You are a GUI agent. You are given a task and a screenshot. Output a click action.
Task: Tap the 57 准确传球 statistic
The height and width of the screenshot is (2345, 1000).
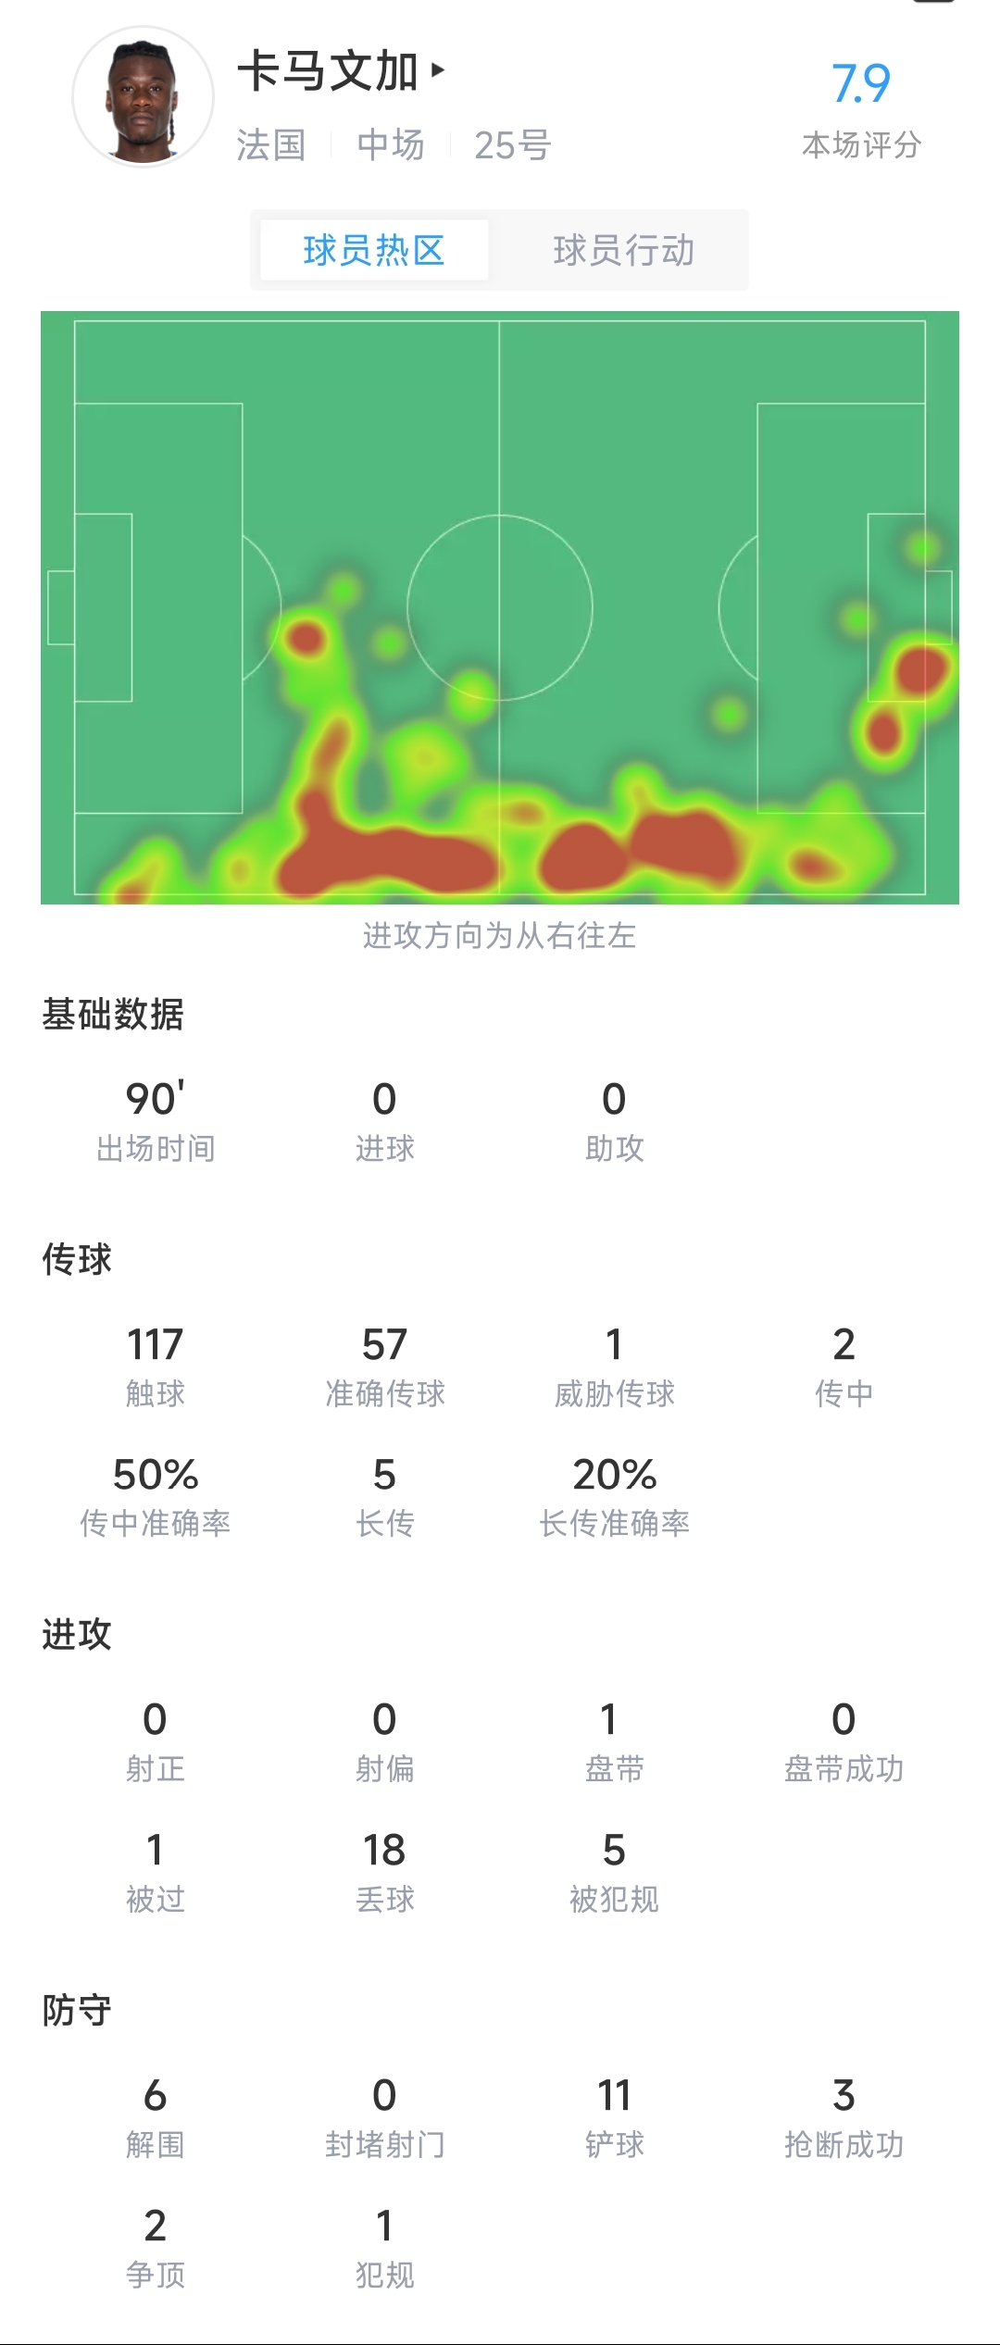pyautogui.click(x=385, y=1366)
